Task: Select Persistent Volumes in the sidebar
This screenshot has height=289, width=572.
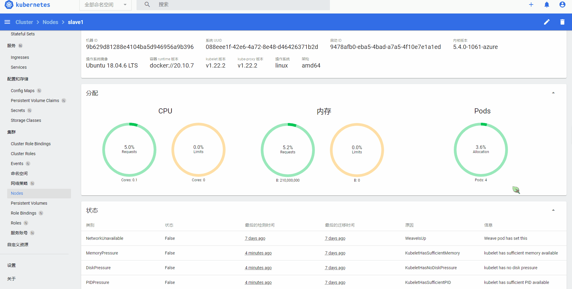Action: click(x=29, y=203)
